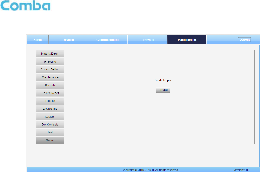
Task: Select License in the sidebar
Action: 50,101
